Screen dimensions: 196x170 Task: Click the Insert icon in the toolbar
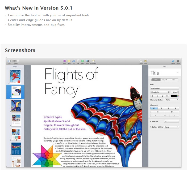tap(64, 61)
